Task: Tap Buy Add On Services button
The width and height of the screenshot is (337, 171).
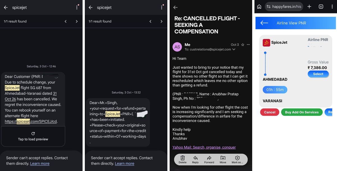Action: point(302,112)
